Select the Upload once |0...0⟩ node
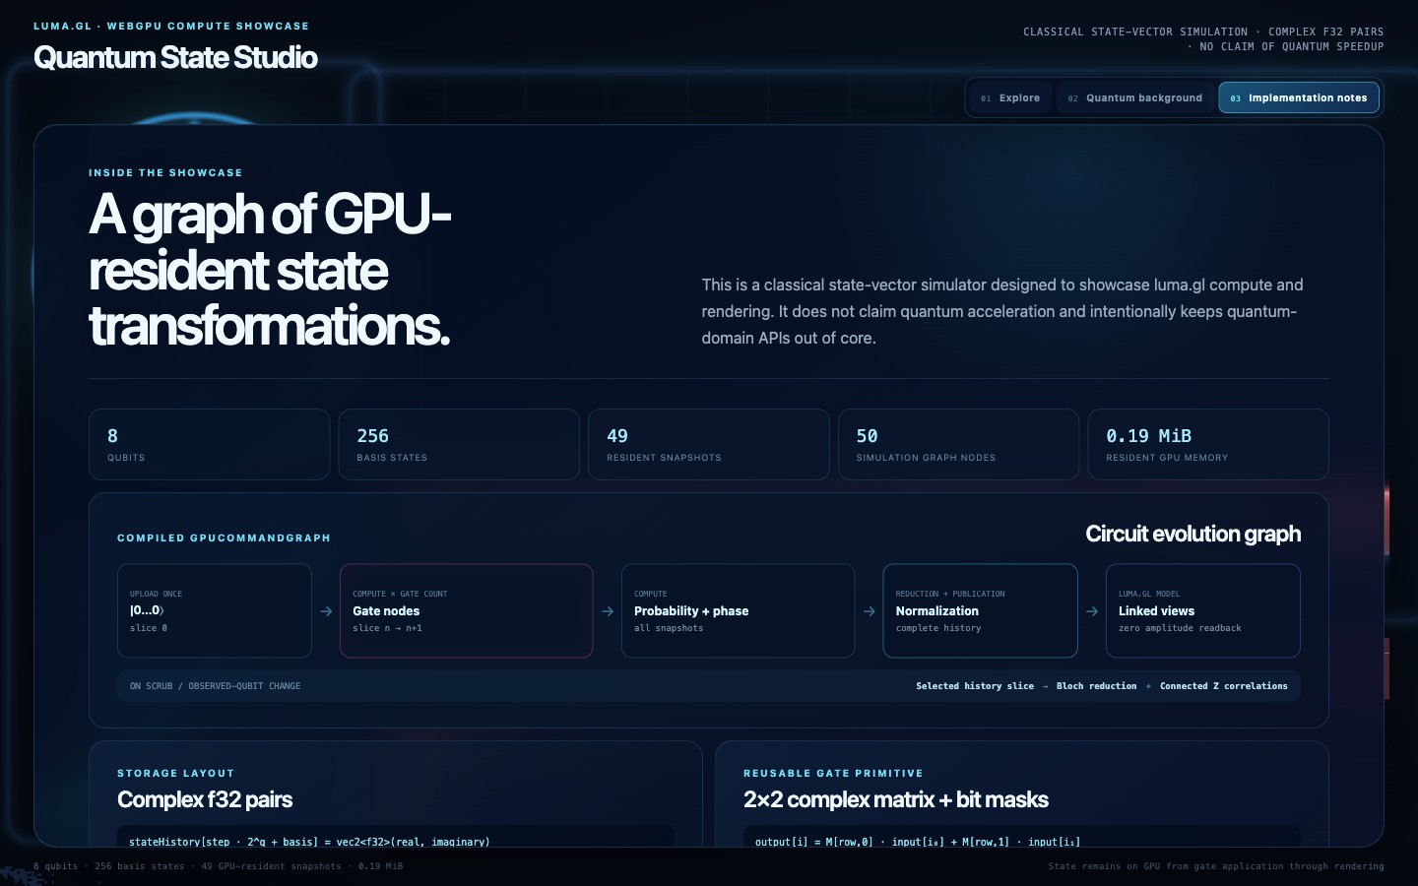The image size is (1418, 886). click(215, 610)
